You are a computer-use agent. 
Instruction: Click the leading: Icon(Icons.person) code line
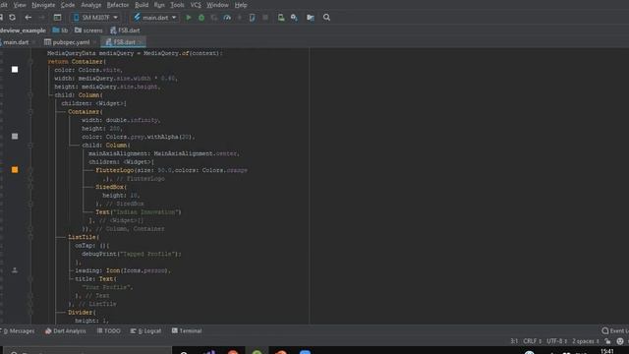pos(123,270)
